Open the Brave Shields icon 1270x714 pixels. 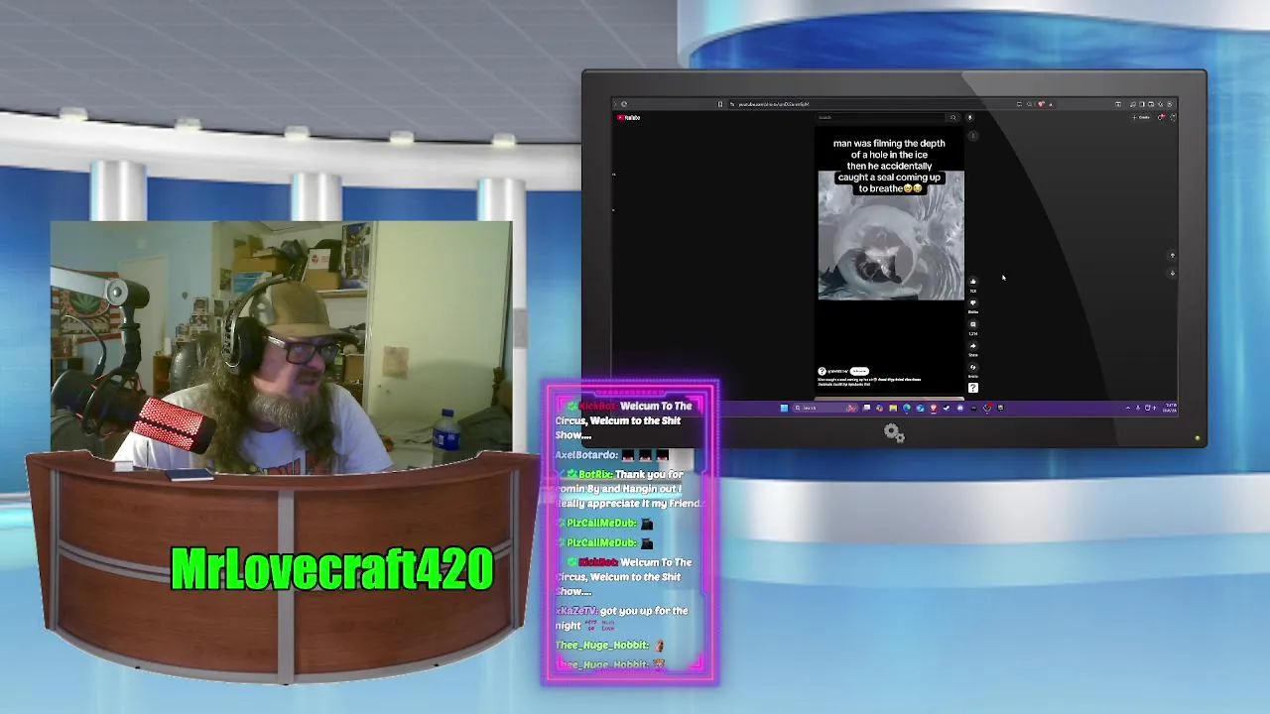coord(1040,104)
